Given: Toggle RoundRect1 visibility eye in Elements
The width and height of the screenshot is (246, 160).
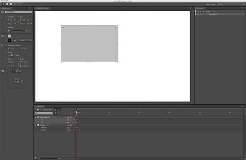Looking at the screenshot, I should click(x=198, y=14).
